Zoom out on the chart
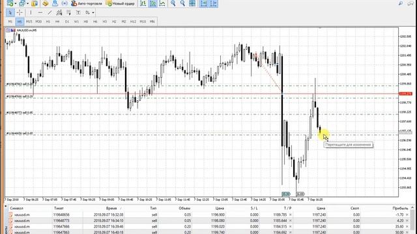 click(182, 3)
